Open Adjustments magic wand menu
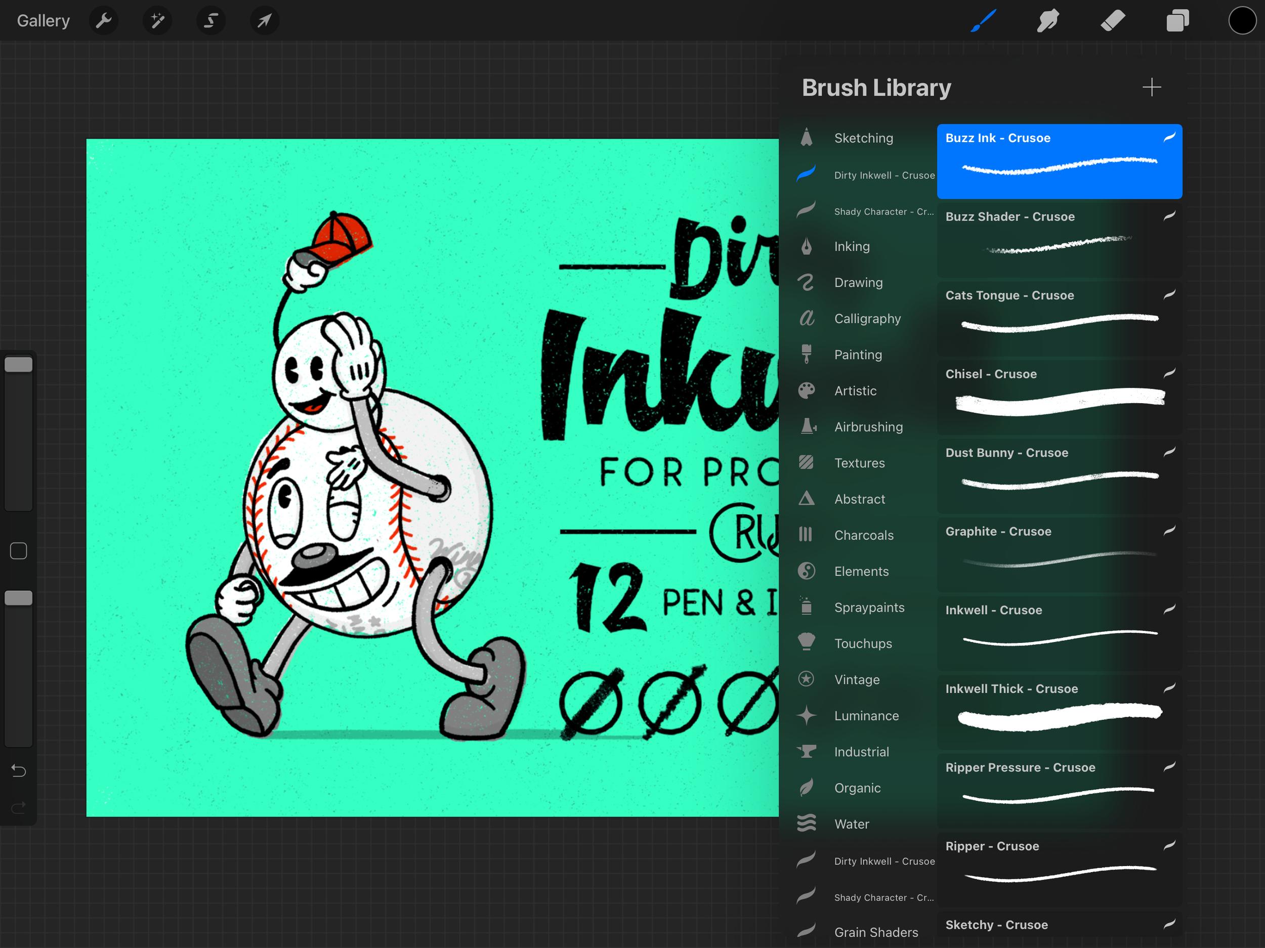This screenshot has height=948, width=1265. point(157,21)
